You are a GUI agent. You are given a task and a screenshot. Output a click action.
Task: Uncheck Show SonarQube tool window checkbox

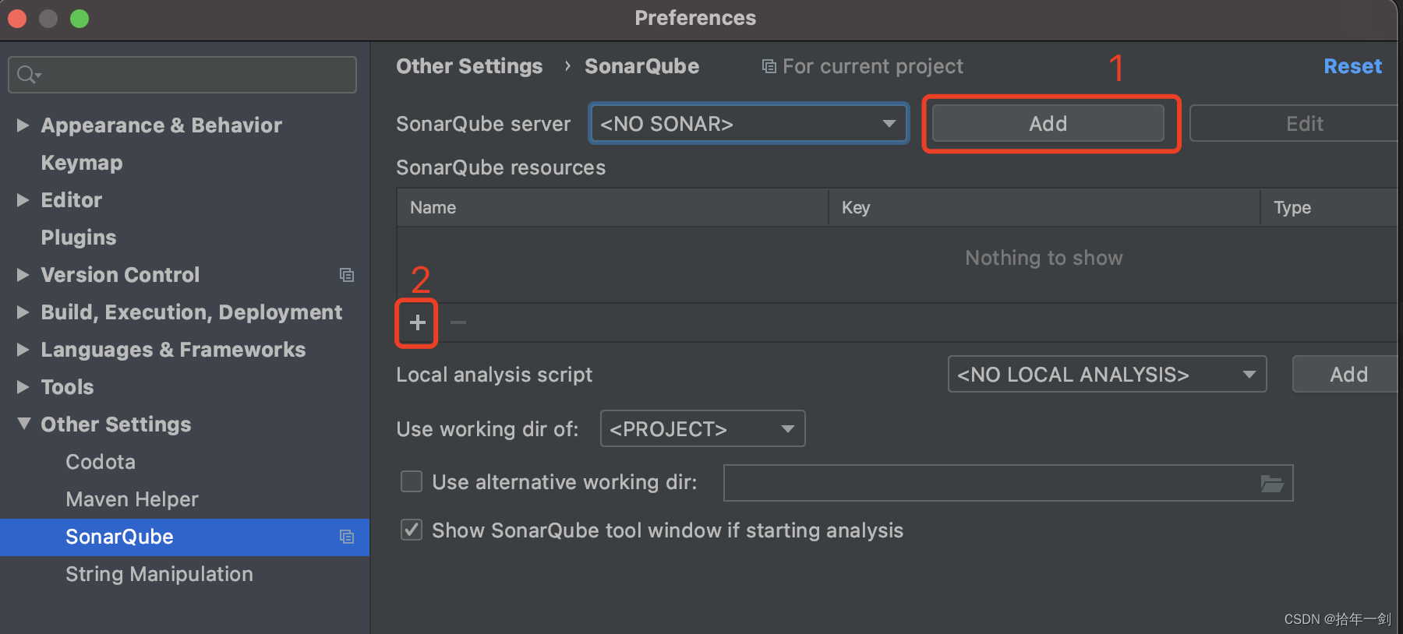[412, 530]
